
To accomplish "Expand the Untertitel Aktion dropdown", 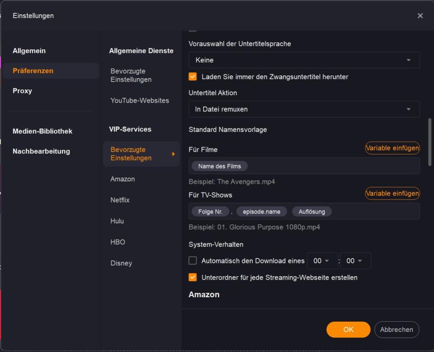I will (x=304, y=109).
